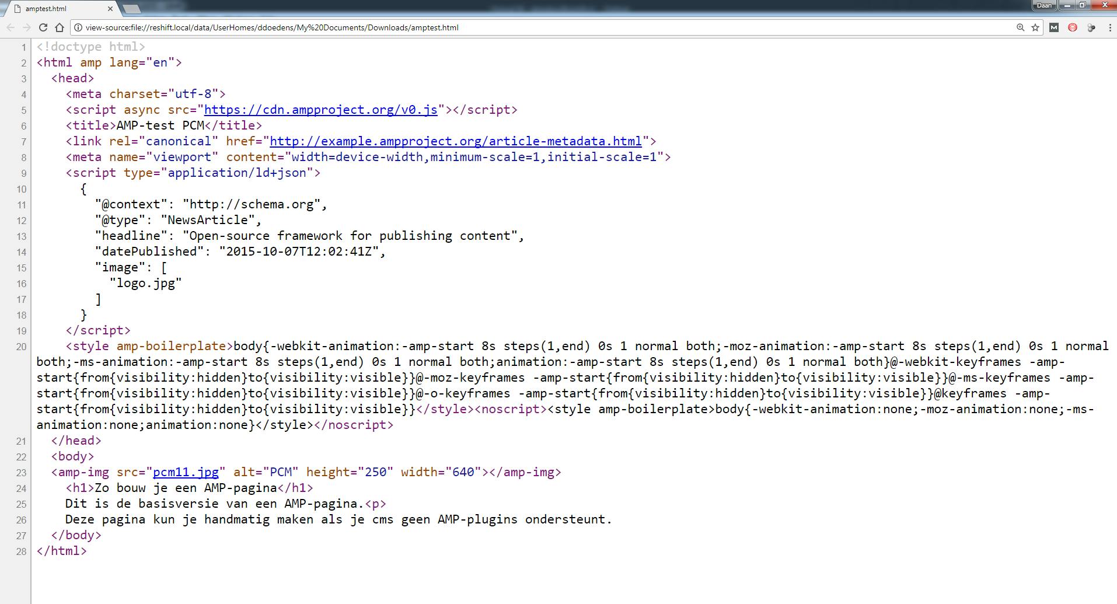
Task: Open the pcm11.jpg image link
Action: point(186,472)
